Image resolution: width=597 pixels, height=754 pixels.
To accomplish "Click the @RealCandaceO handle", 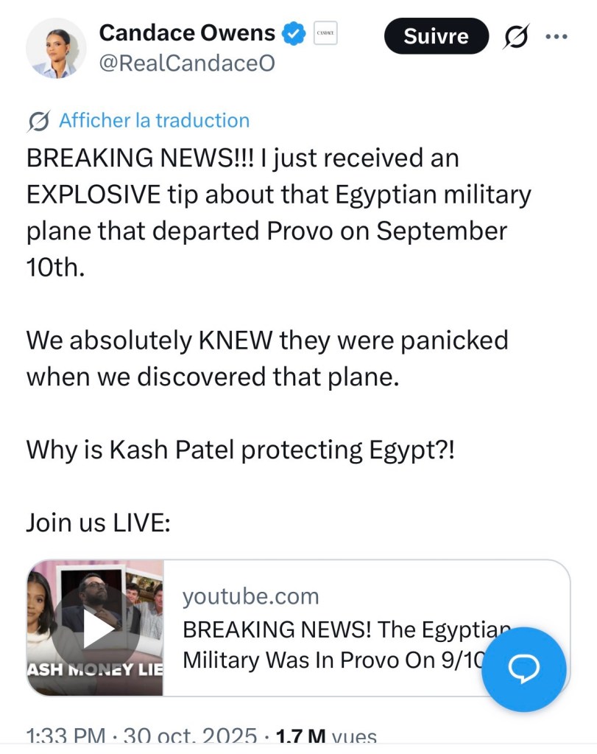I will [186, 64].
